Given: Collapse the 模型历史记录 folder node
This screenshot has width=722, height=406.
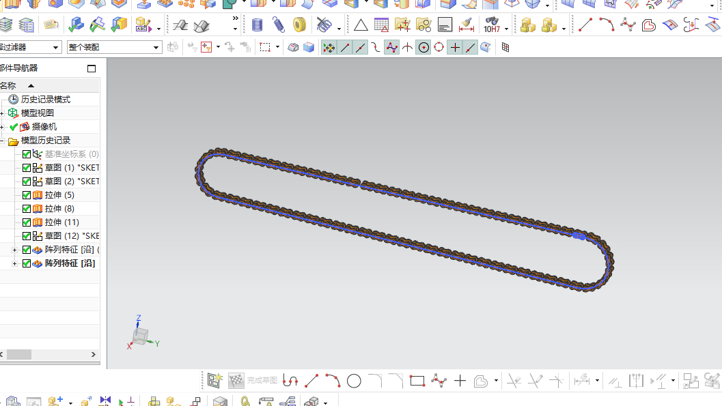Looking at the screenshot, I should click(2, 141).
